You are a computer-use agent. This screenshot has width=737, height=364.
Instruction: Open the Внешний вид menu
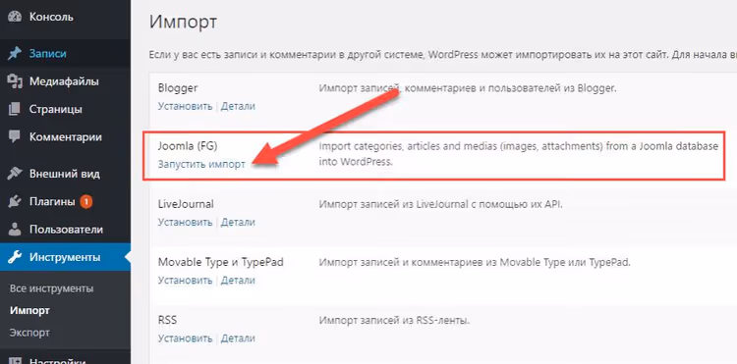pos(65,174)
